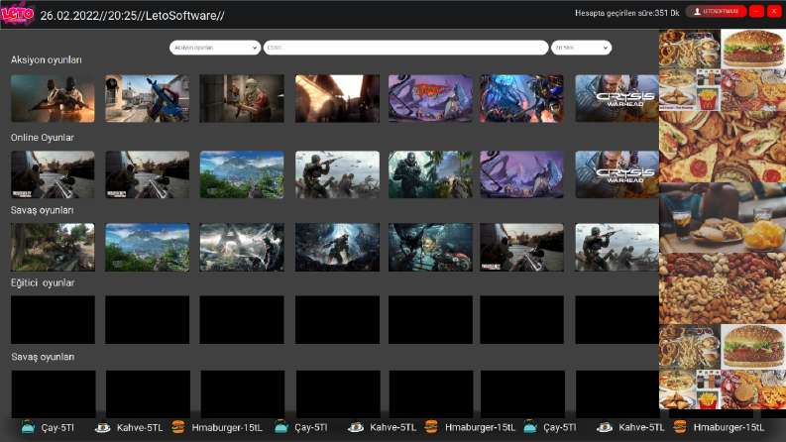Open first counter-terrorist game in Aksiyon oyunları
The image size is (786, 442).
pos(53,99)
